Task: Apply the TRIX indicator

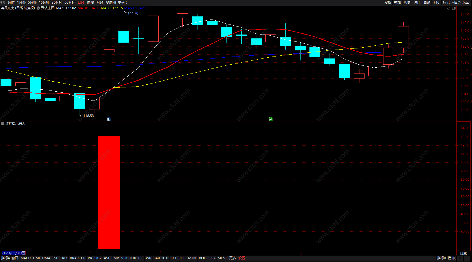Action: click(64, 258)
